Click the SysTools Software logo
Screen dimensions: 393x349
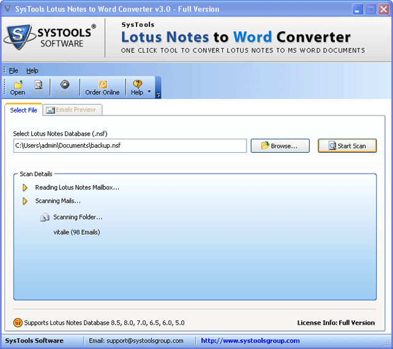(x=49, y=37)
